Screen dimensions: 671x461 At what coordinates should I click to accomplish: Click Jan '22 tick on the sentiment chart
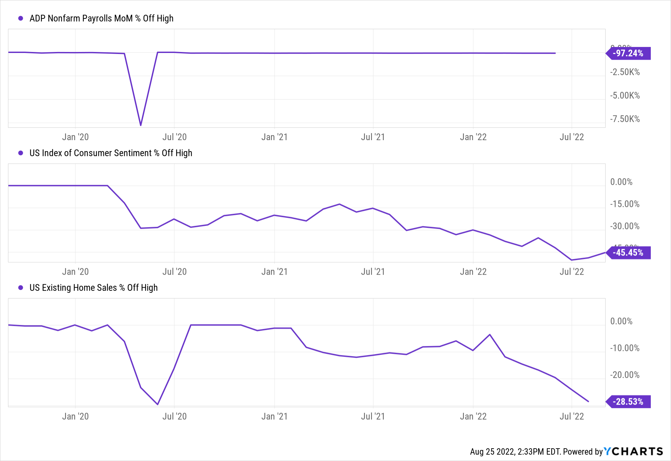click(x=473, y=272)
